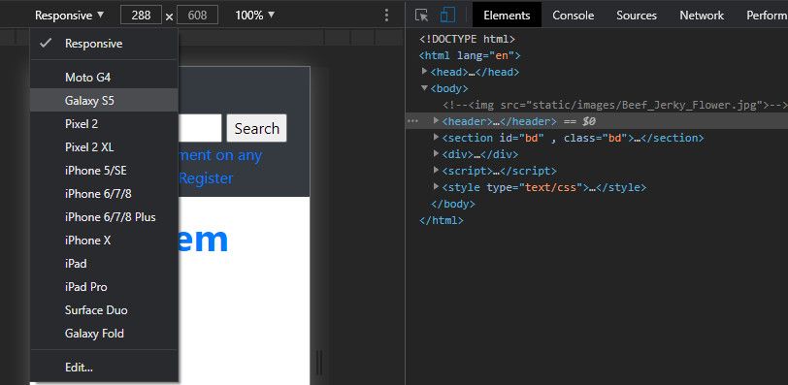The width and height of the screenshot is (788, 385).
Task: Choose Surface Duo from device list
Action: (x=104, y=310)
